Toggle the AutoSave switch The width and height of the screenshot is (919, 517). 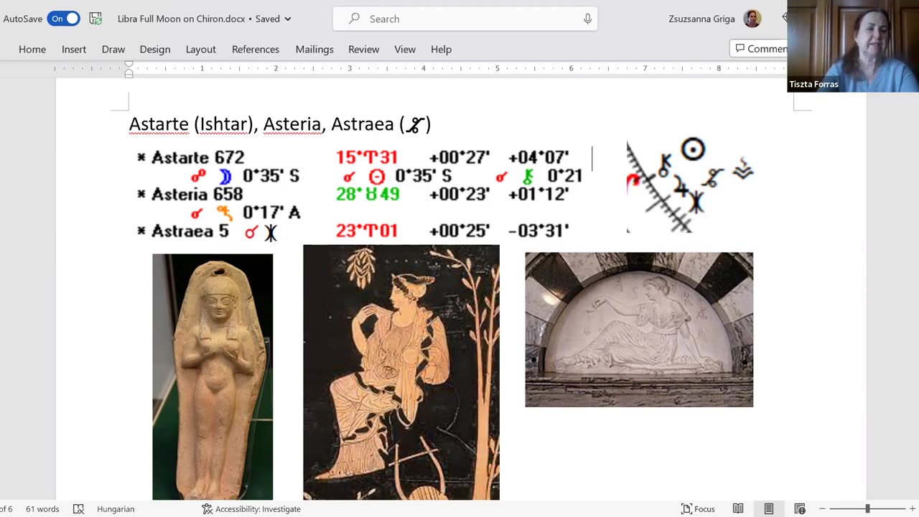point(63,19)
